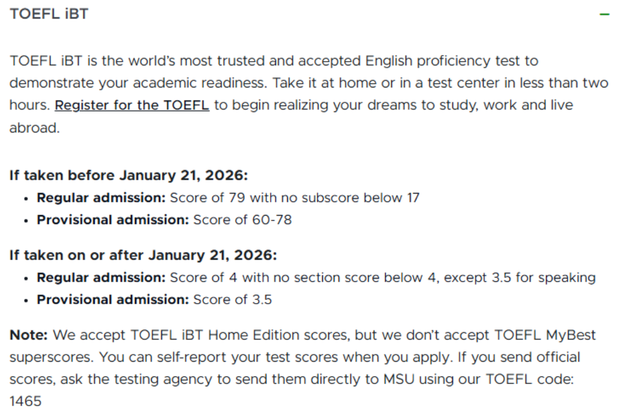Viewport: 624px width, 409px height.
Task: Click the word 'abroad.' ending the intro paragraph
Action: (34, 128)
